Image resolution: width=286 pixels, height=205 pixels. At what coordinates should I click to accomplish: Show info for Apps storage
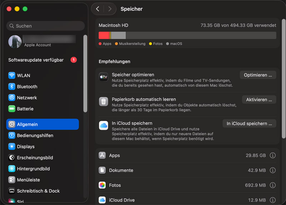pos(272,155)
